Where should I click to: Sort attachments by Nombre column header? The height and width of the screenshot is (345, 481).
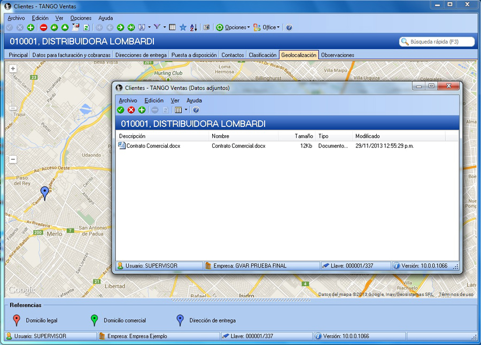[x=244, y=136]
